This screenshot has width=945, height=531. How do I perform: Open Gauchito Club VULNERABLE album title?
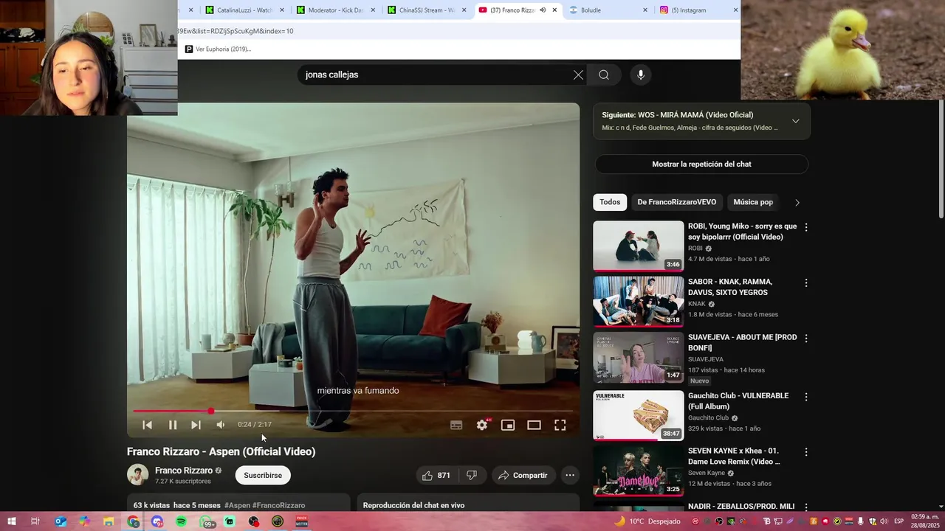coord(737,401)
